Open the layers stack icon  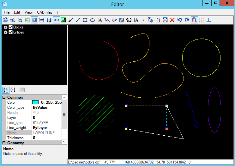point(42,20)
